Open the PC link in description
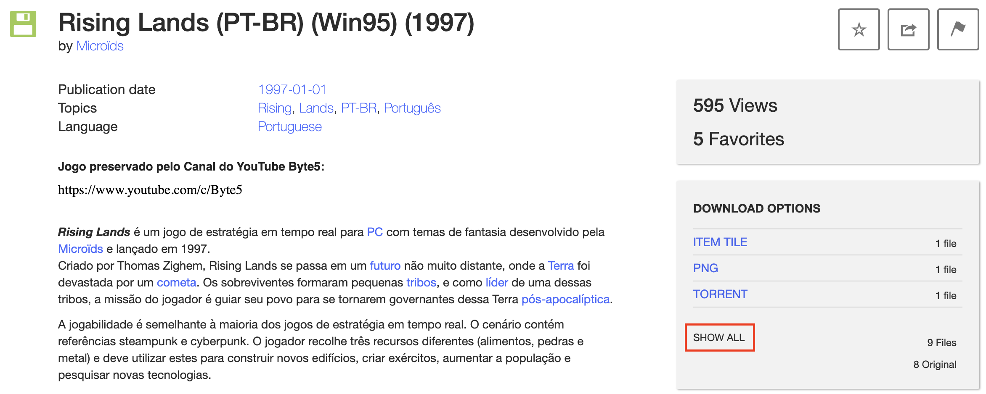The image size is (986, 394). [x=375, y=232]
